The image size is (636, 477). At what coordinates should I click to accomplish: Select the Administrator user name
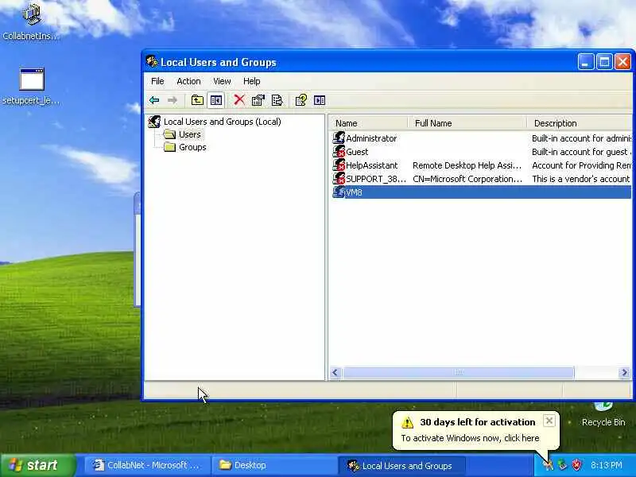point(371,138)
